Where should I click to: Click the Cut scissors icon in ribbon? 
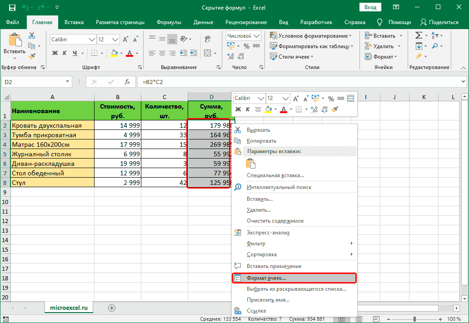(x=32, y=35)
